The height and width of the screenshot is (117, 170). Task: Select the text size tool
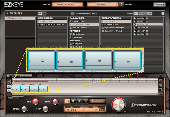pos(9,91)
